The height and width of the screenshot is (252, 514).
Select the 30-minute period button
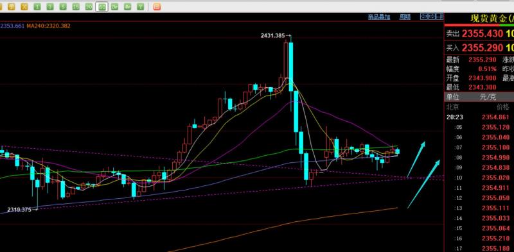pyautogui.click(x=89, y=6)
